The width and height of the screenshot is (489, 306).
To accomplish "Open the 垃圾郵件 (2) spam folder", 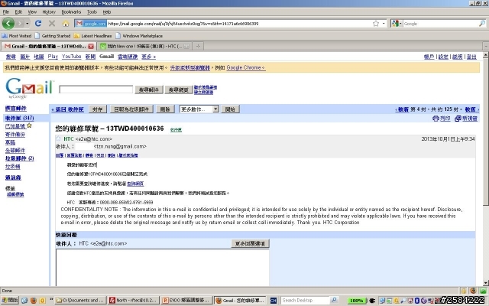I will [x=19, y=158].
